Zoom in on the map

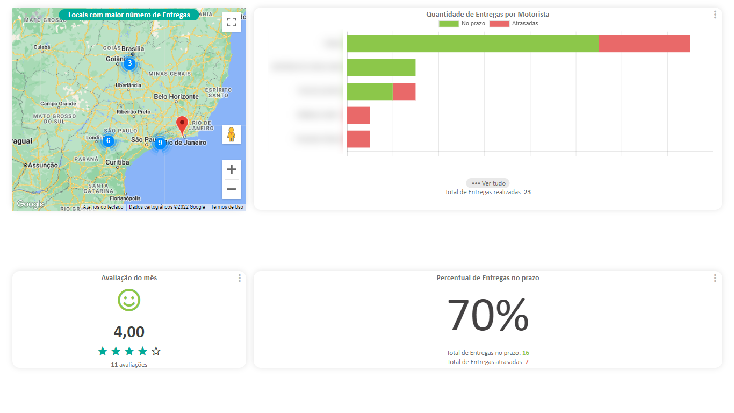coord(232,169)
